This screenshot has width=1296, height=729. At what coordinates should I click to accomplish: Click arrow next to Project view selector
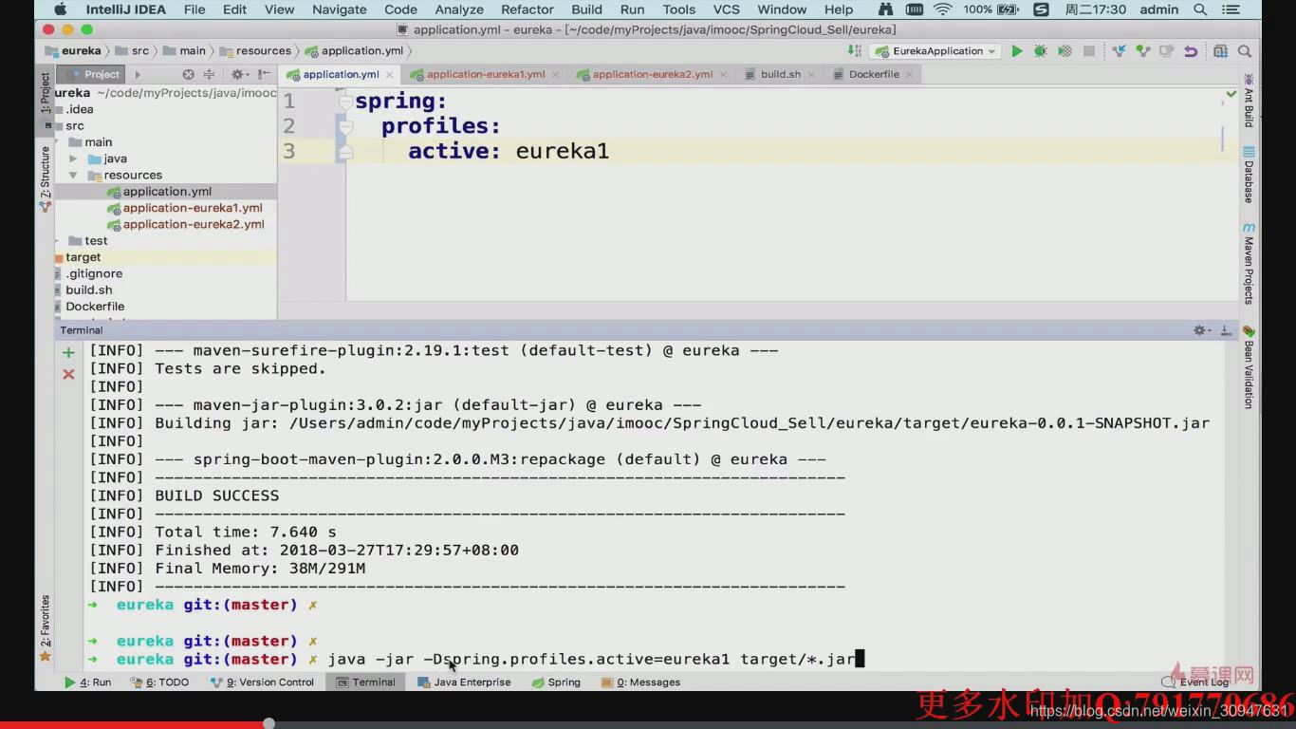point(138,74)
